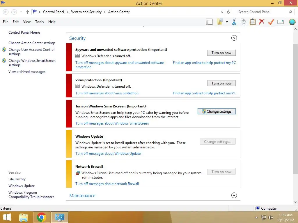Open File Explorer from taskbar

click(24, 217)
